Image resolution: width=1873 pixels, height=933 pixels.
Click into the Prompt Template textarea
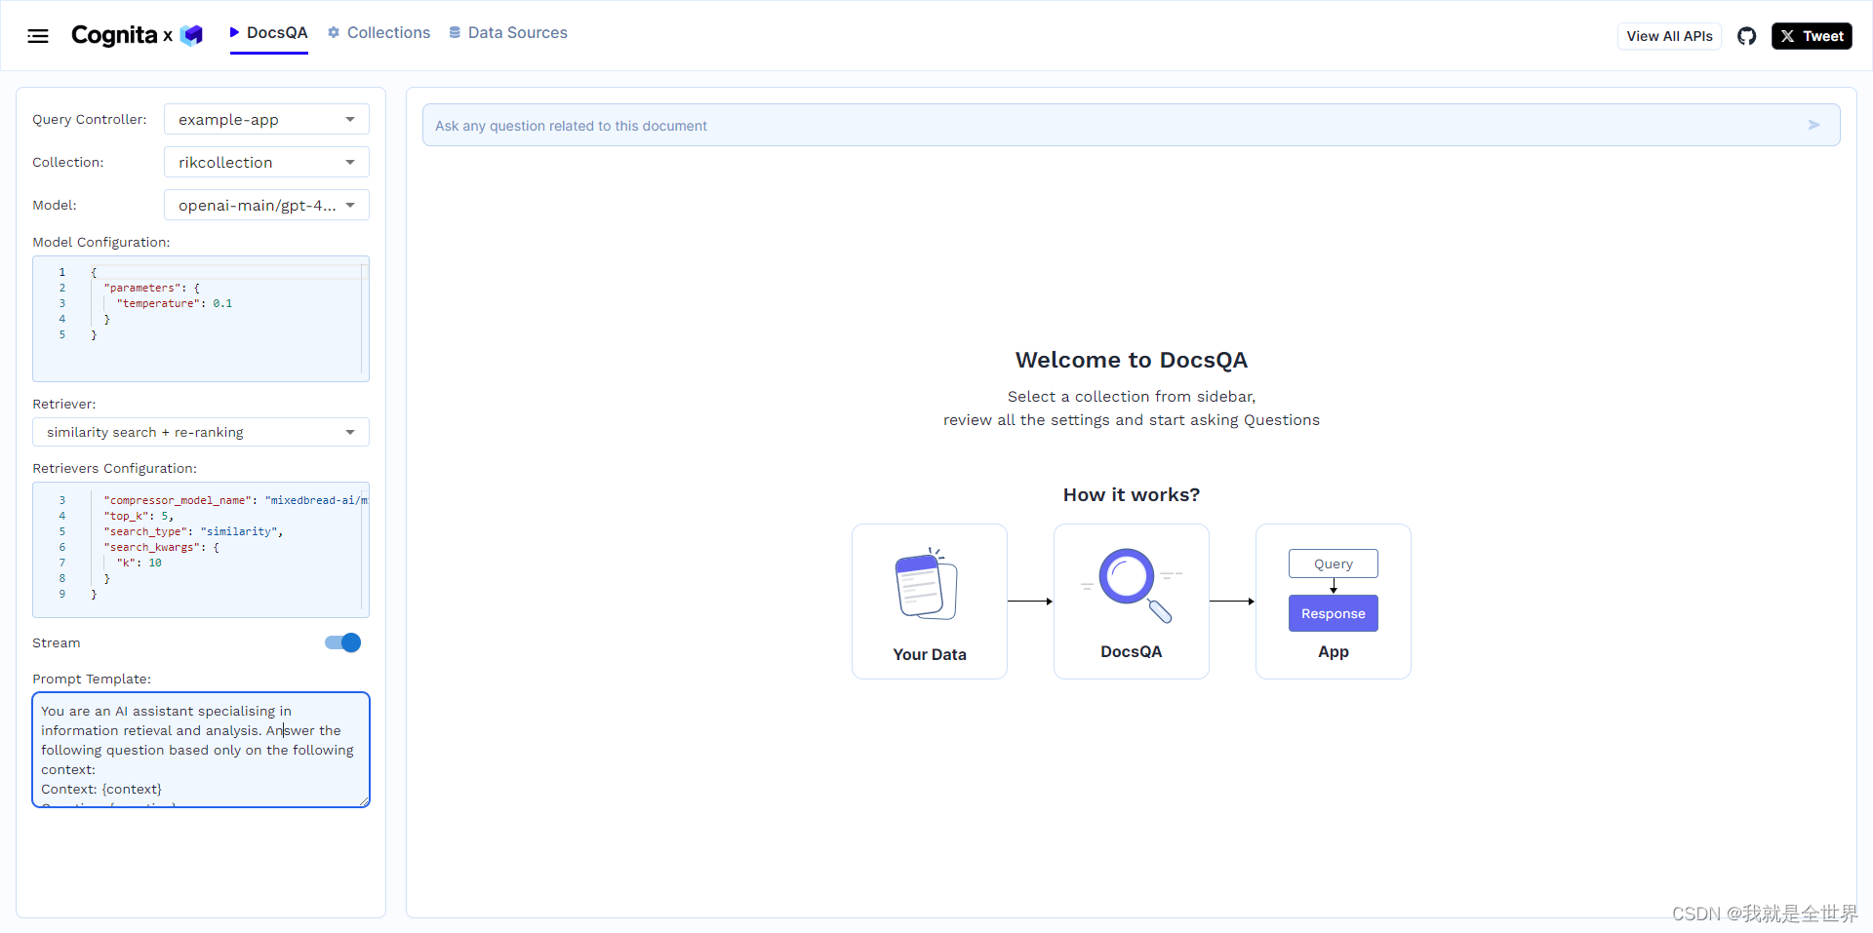[x=201, y=750]
